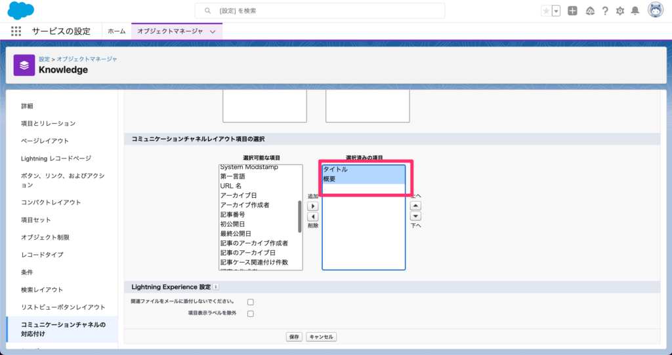
Task: Switch to the ホーム tab
Action: 117,31
